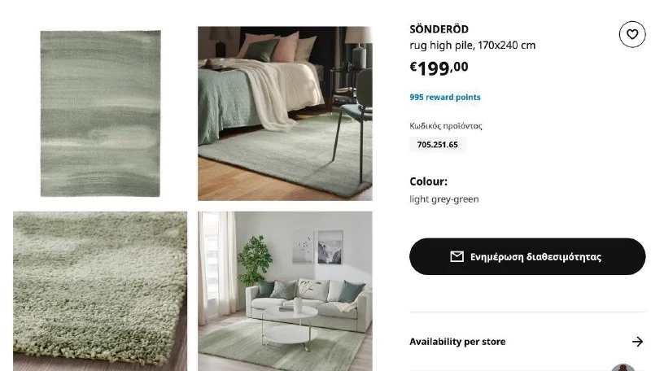Open Availability per store section

pos(527,342)
